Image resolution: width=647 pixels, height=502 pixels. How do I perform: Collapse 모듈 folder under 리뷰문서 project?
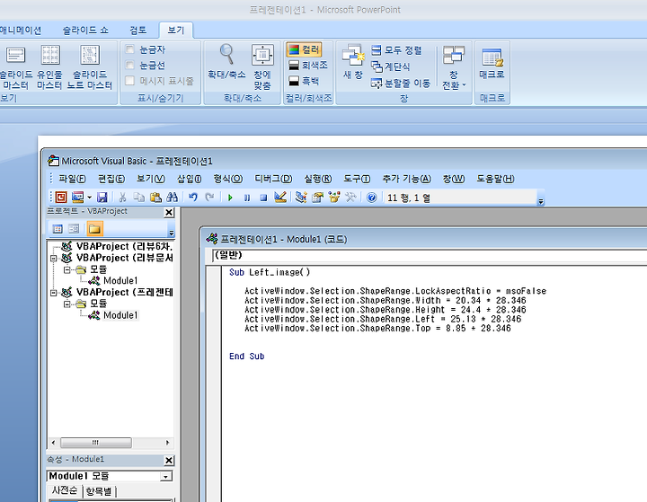(x=66, y=269)
